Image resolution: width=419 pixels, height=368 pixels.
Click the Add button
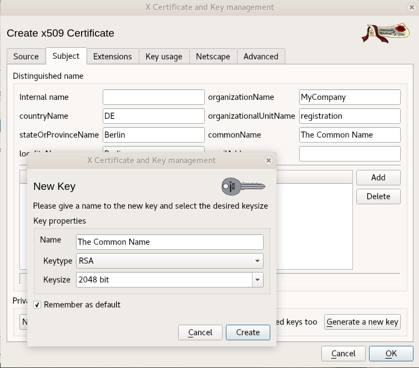point(378,178)
